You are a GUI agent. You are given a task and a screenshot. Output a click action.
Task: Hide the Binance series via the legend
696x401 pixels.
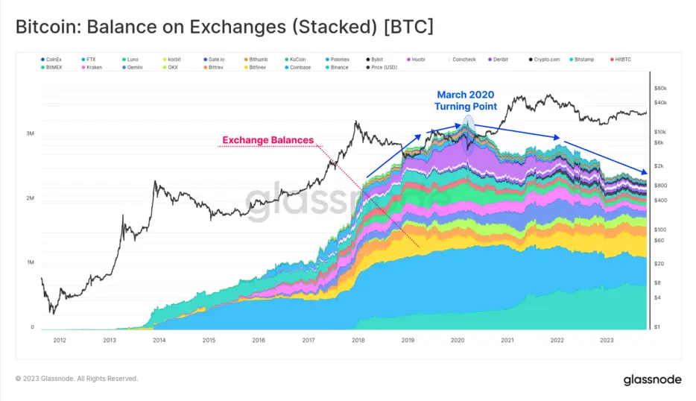(x=337, y=68)
